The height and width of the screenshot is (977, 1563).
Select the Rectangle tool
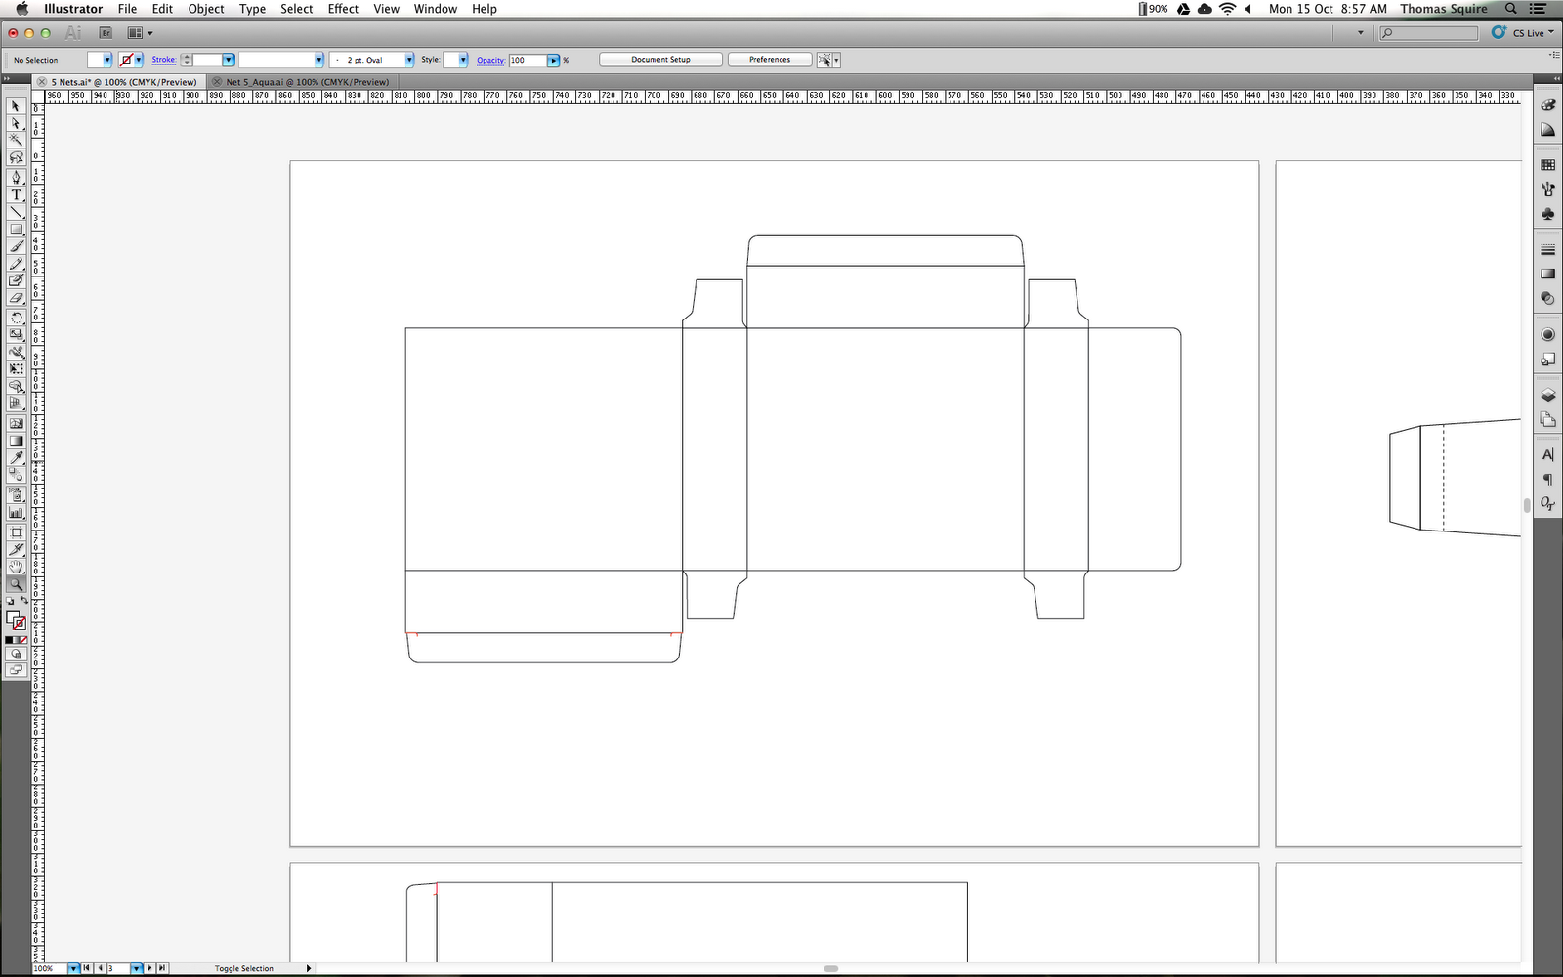click(16, 229)
